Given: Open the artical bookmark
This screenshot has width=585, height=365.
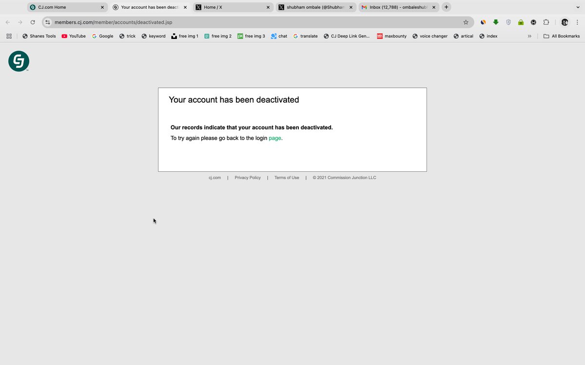Looking at the screenshot, I should [463, 36].
